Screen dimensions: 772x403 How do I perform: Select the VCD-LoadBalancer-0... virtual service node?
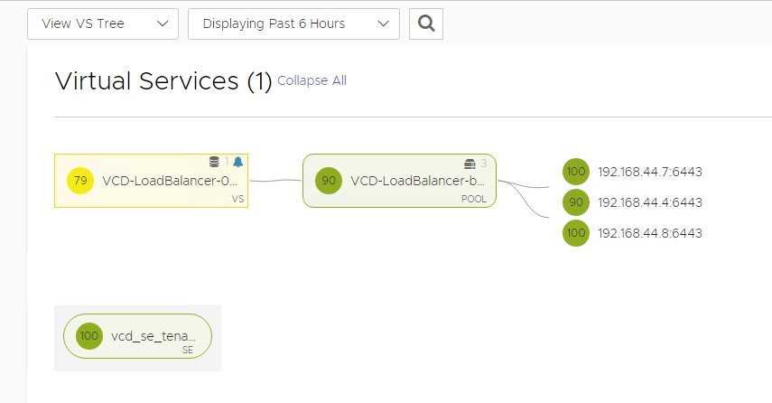click(168, 181)
